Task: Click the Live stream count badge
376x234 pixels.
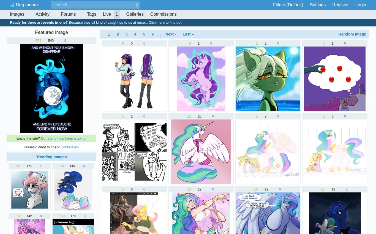Action: tap(117, 14)
